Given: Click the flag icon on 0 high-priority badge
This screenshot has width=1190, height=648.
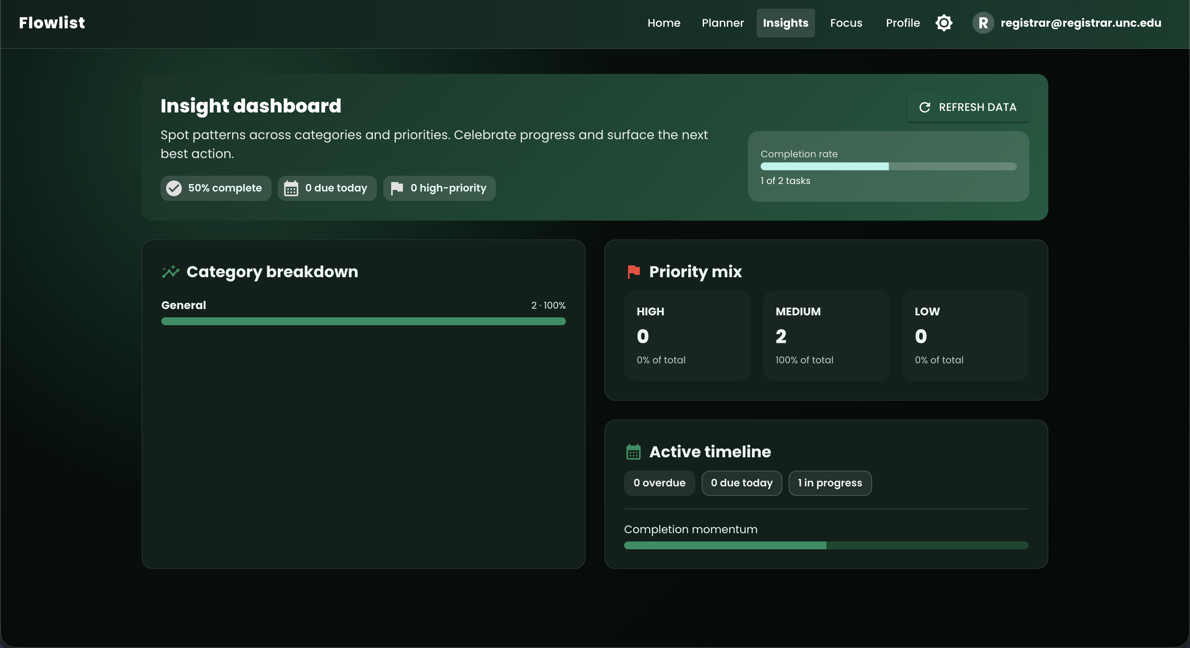Looking at the screenshot, I should click(397, 188).
